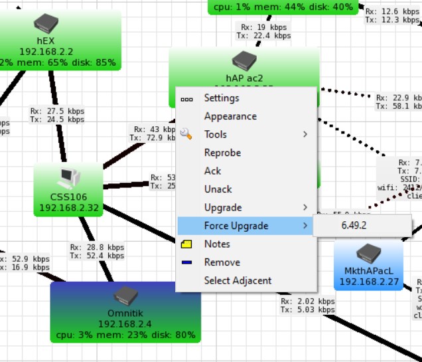Image resolution: width=422 pixels, height=362 pixels.
Task: Open the Upgrade menu entry
Action: [246, 208]
